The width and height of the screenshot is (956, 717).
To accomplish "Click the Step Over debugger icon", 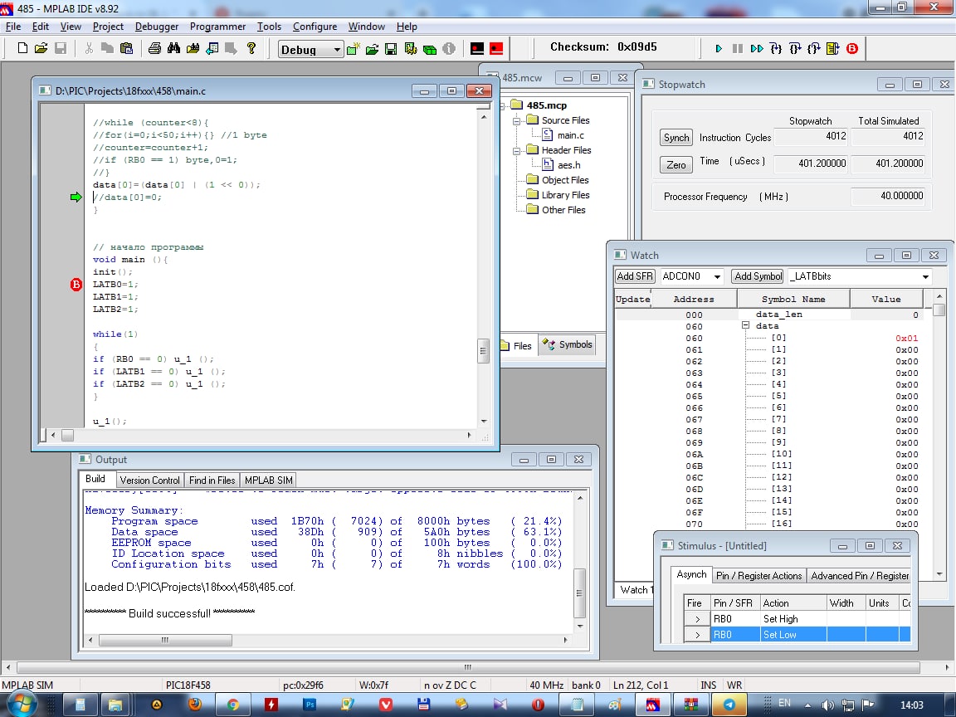I will click(794, 48).
